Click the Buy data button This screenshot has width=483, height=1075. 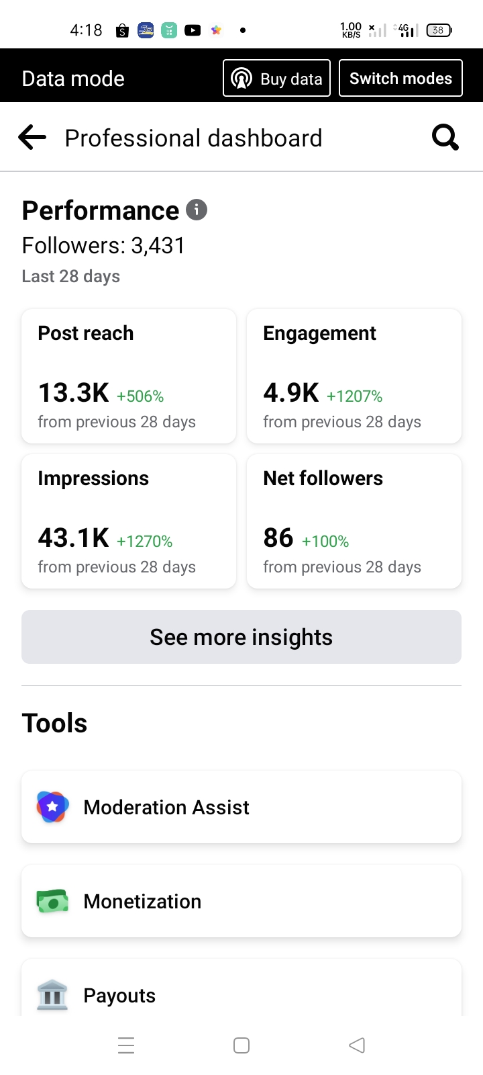coord(276,78)
